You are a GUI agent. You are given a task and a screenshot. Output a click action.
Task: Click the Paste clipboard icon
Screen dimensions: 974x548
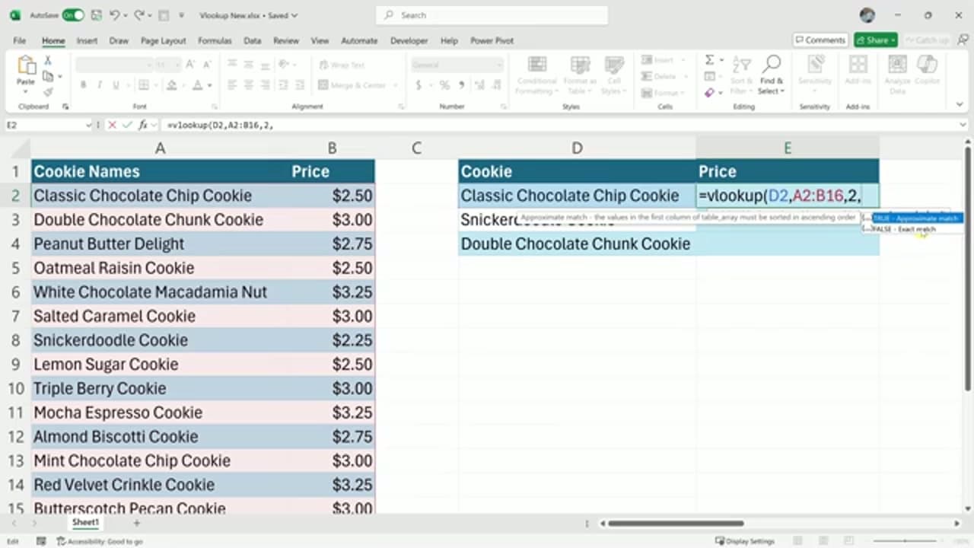[x=26, y=70]
